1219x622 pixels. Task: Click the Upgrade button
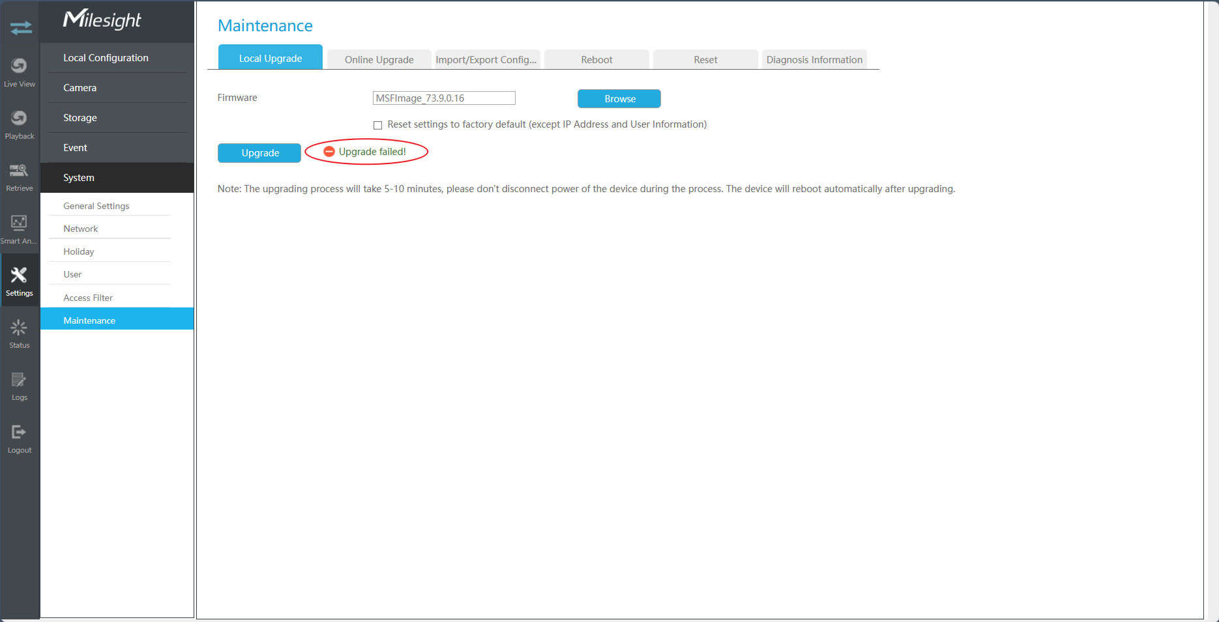(259, 152)
